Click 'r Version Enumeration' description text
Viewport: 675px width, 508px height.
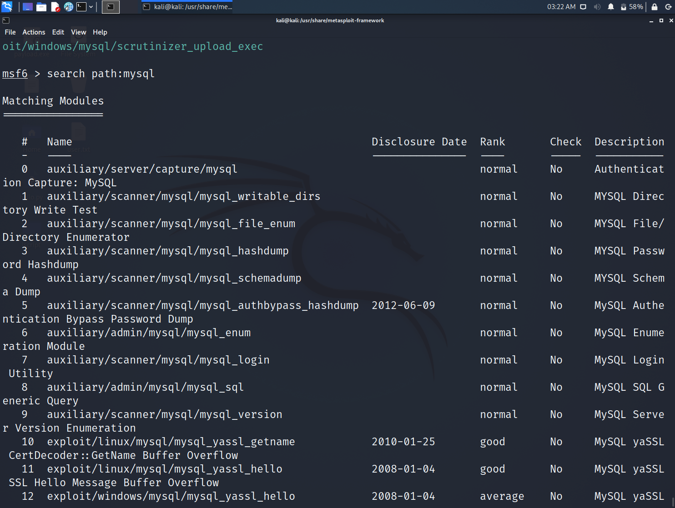point(69,428)
